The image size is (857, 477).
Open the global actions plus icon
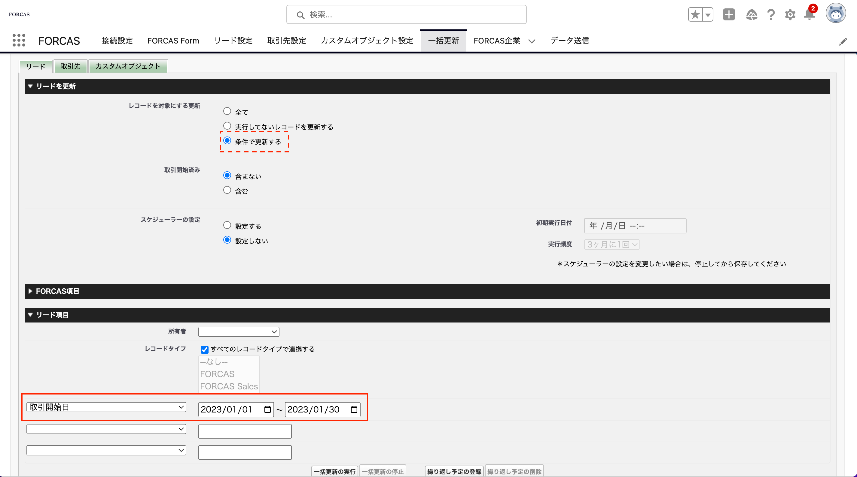tap(729, 15)
